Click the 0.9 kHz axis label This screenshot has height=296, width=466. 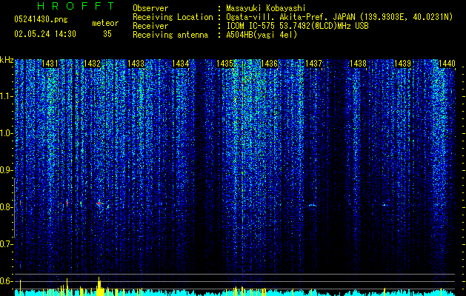(7, 170)
